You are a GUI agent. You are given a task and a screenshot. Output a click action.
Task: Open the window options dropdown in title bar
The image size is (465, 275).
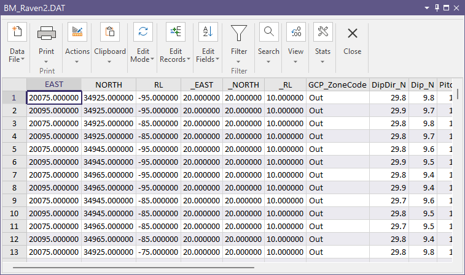click(x=427, y=7)
